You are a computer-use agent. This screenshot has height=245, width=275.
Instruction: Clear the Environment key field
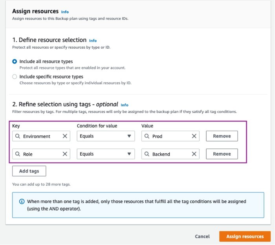tap(65, 136)
